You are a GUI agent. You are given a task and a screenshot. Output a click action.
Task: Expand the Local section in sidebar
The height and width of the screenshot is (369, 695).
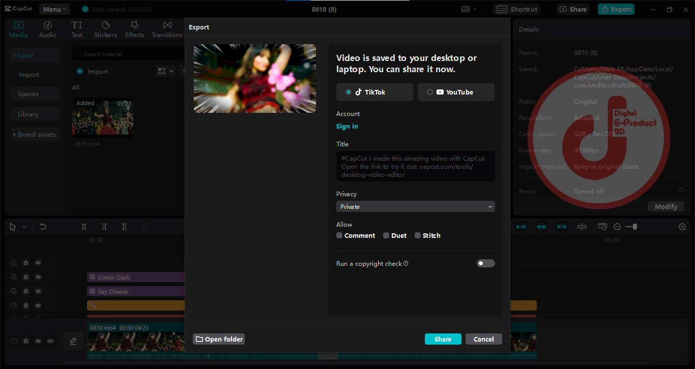36,55
